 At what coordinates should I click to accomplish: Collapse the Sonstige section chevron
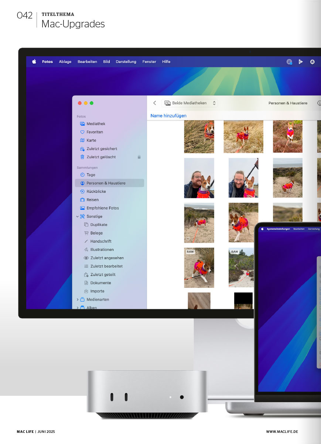[x=77, y=216]
